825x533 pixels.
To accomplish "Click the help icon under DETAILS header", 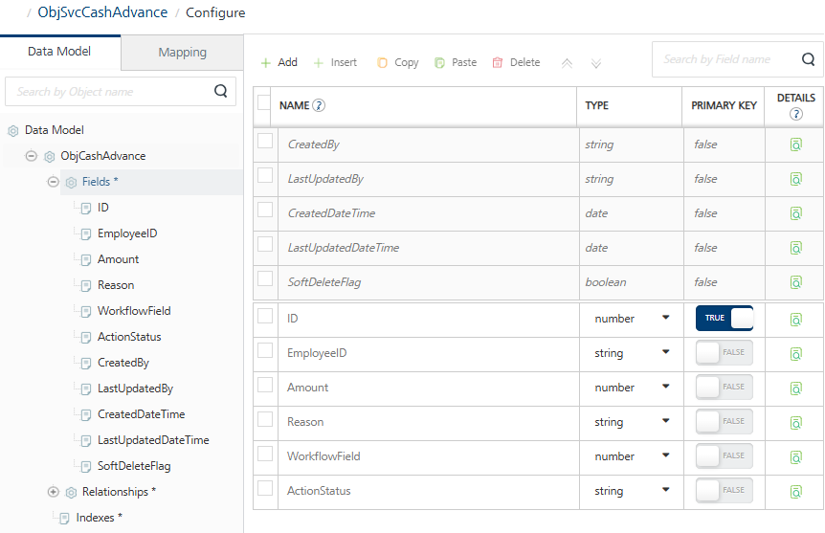I will (x=795, y=114).
